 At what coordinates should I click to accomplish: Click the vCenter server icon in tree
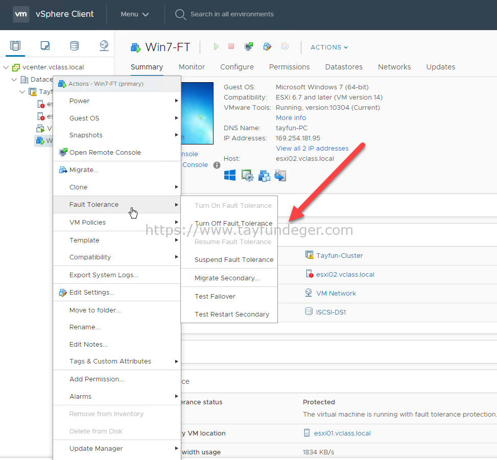click(x=16, y=67)
